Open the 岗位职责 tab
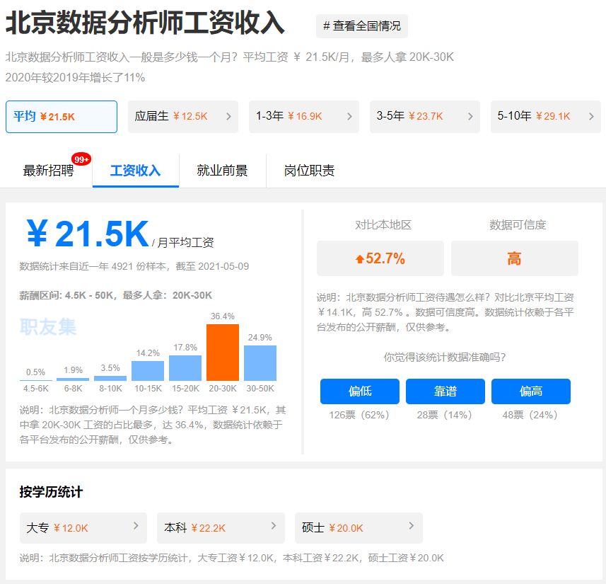Screen dimensions: 606x584 pyautogui.click(x=309, y=171)
